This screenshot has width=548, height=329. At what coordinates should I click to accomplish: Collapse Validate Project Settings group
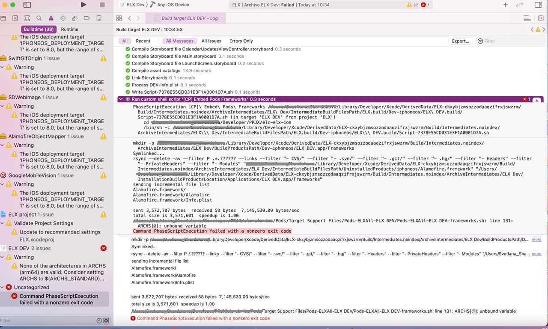(x=3, y=223)
